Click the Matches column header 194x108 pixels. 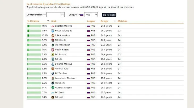pos(123,21)
